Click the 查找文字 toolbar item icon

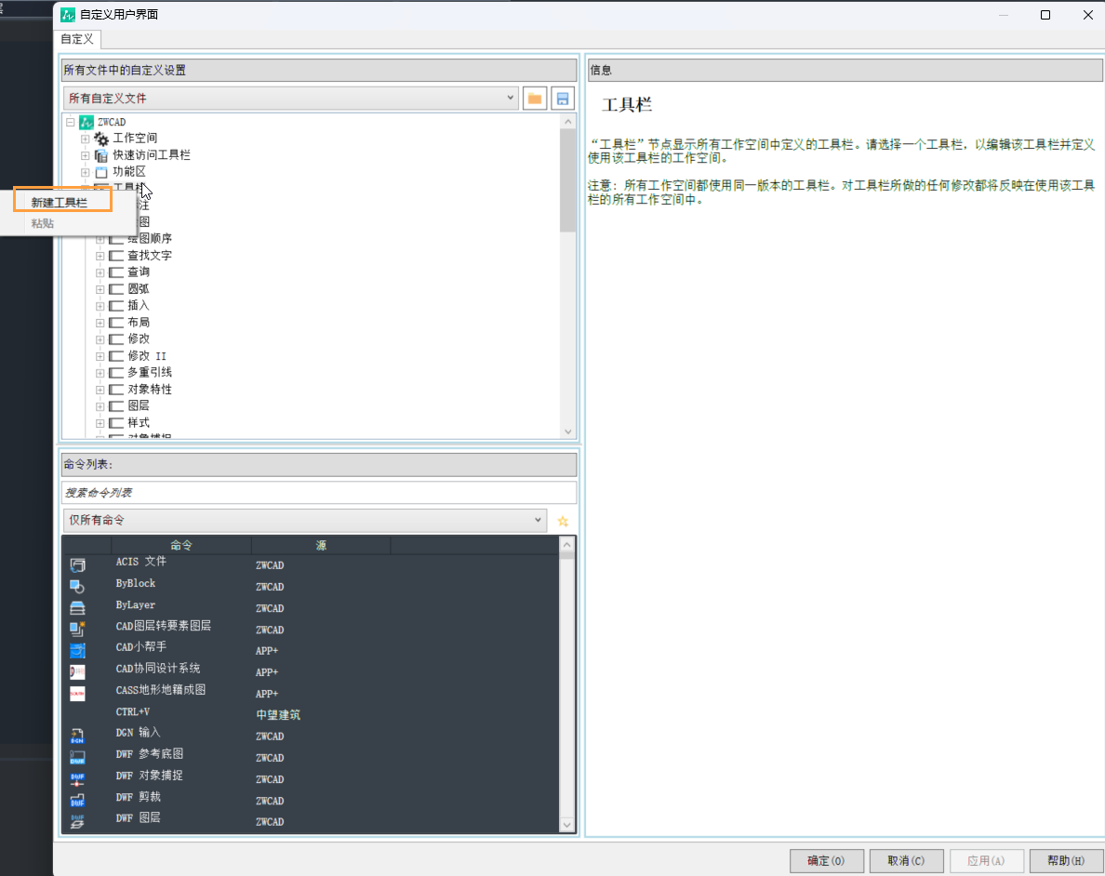tap(116, 256)
